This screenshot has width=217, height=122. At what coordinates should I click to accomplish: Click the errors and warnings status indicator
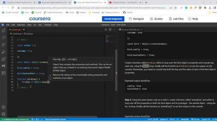(35, 119)
